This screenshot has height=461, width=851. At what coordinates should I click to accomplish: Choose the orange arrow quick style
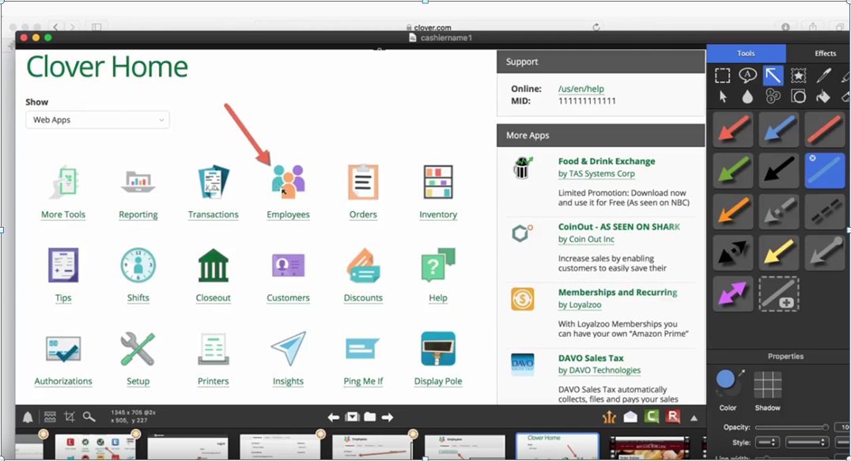[732, 211]
